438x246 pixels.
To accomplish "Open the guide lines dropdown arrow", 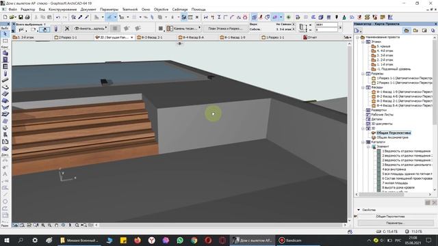I will pos(115,17).
